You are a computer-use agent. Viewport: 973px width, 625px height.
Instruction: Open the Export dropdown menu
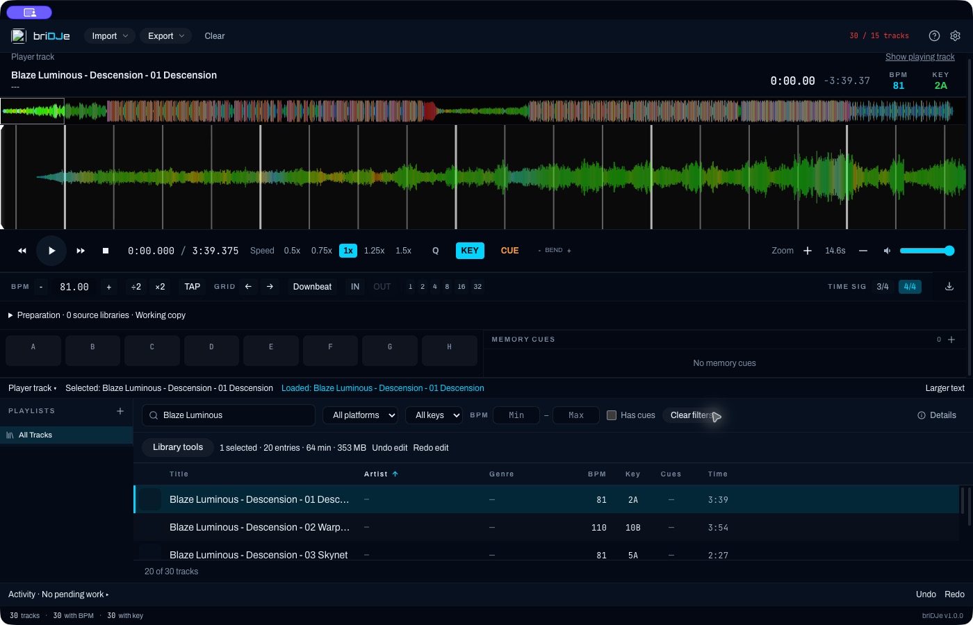[166, 36]
